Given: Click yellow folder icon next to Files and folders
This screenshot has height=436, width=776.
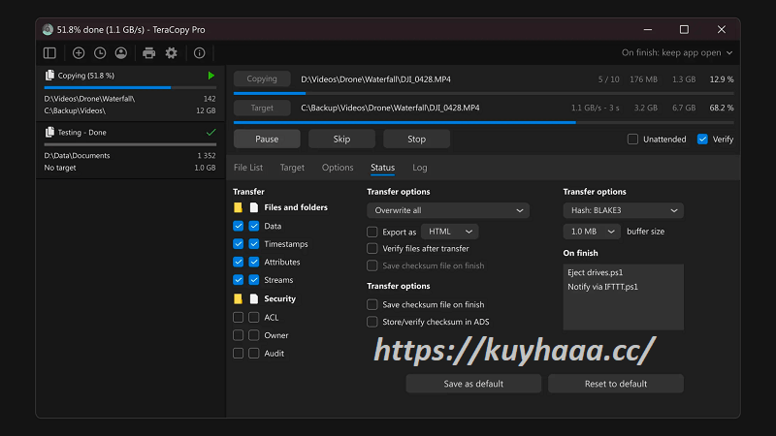Looking at the screenshot, I should 238,207.
